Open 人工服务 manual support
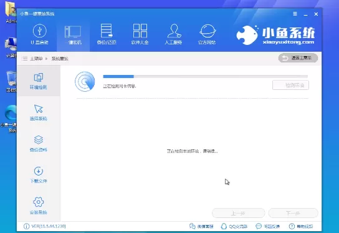 173,34
